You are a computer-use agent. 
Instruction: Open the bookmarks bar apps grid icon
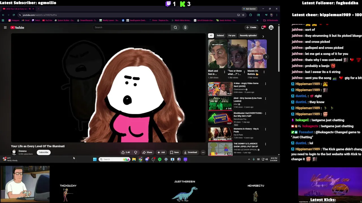pyautogui.click(x=3, y=20)
